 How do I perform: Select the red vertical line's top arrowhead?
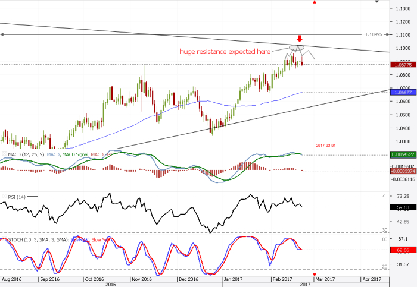click(x=315, y=3)
